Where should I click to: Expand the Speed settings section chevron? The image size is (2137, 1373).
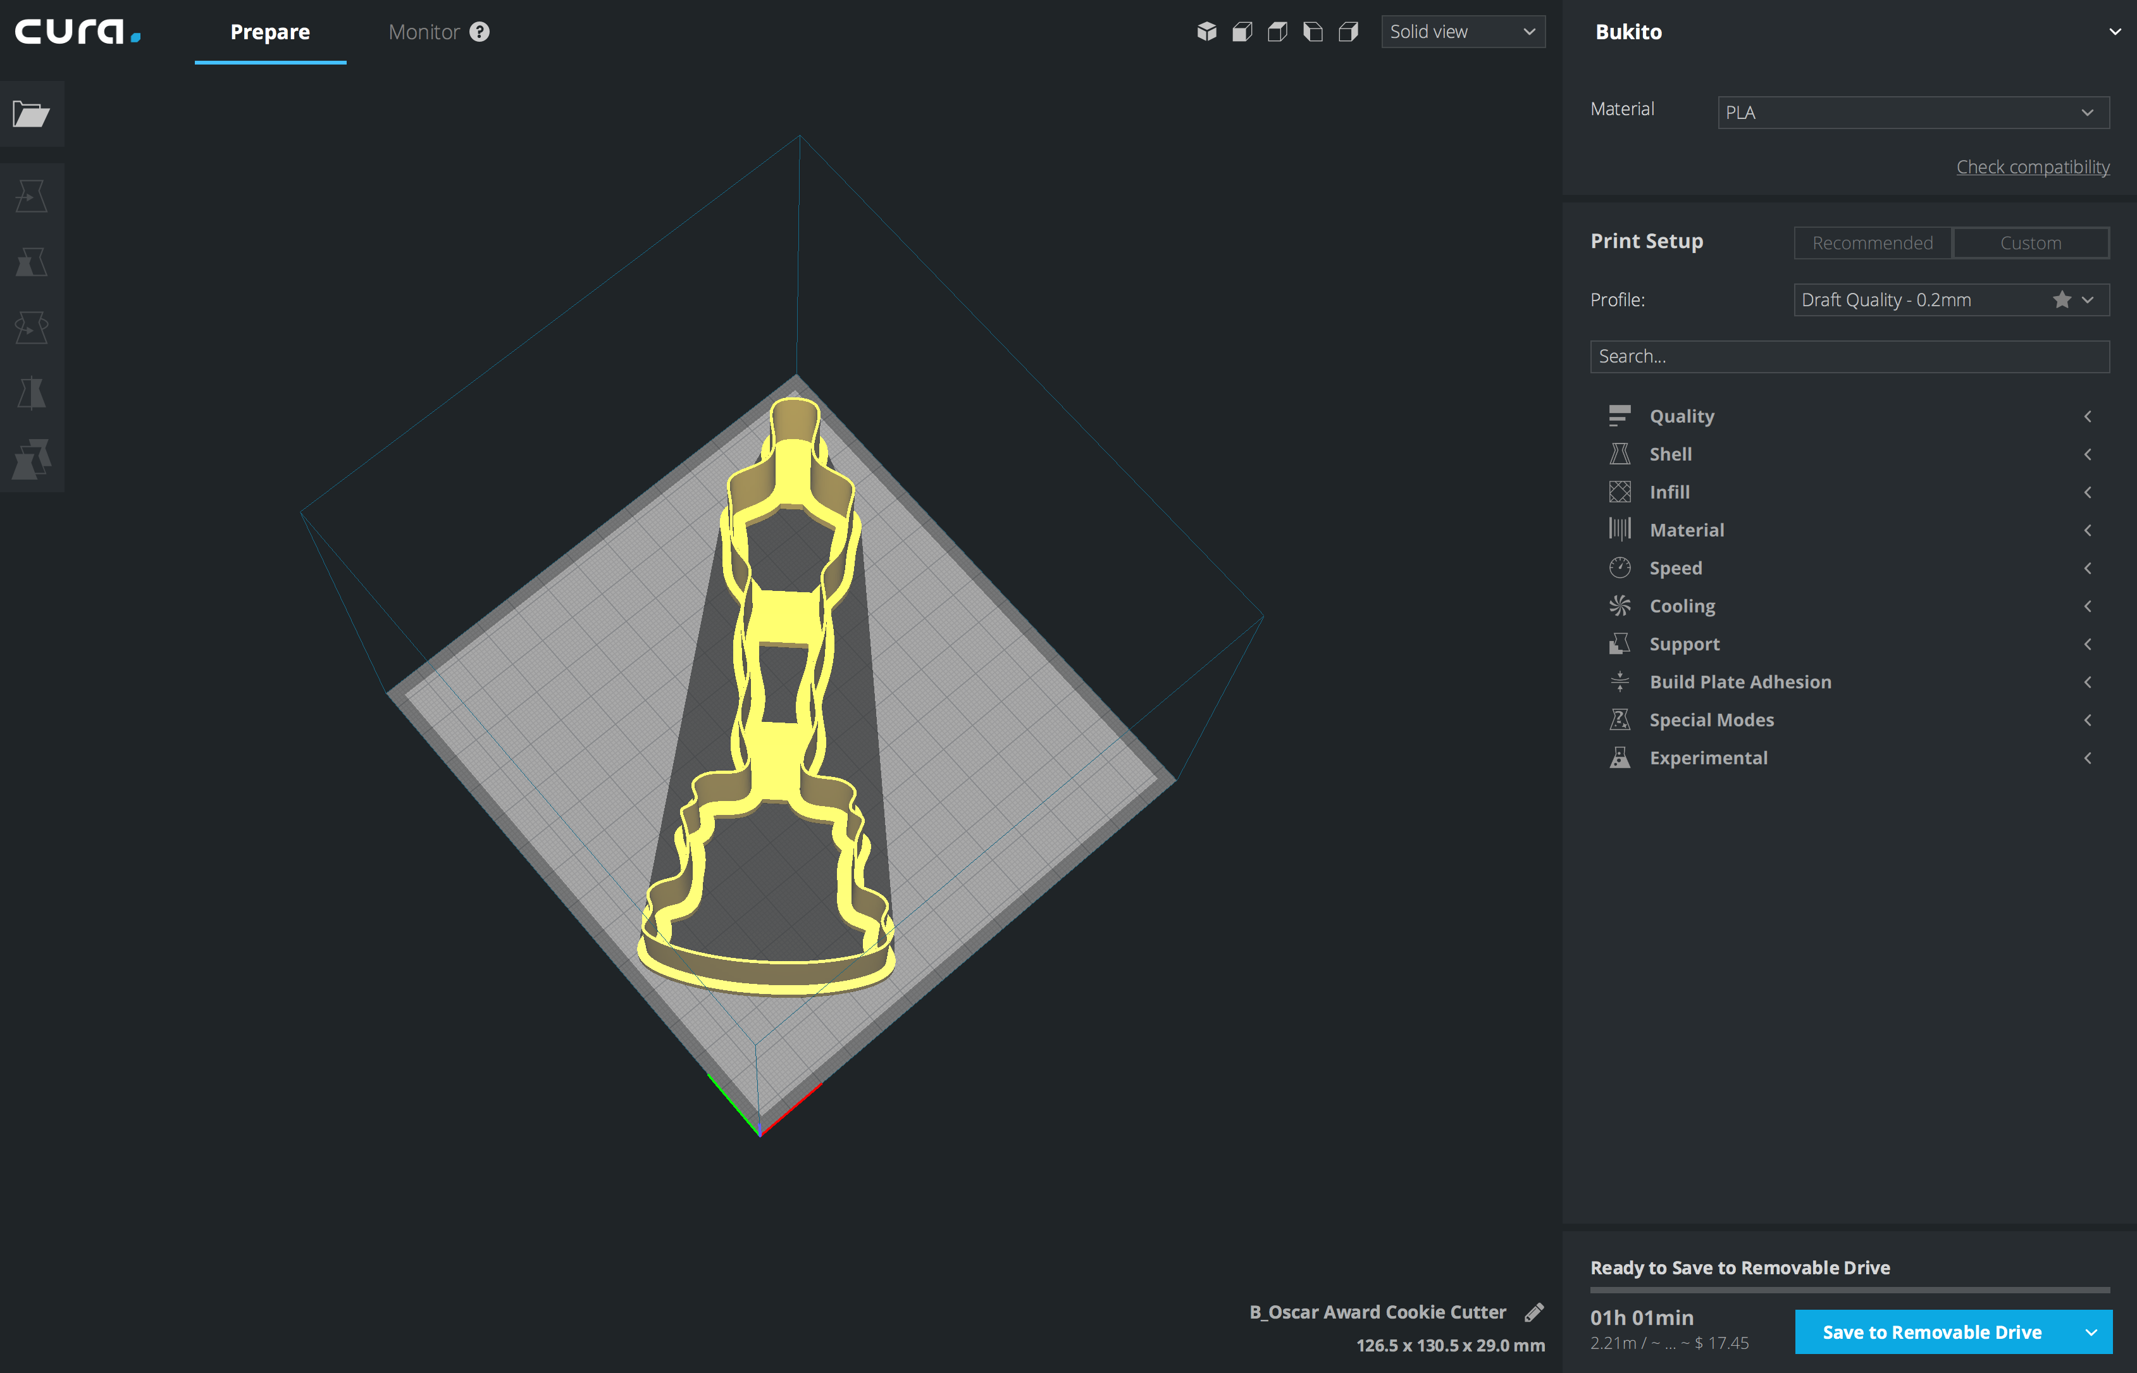2087,568
